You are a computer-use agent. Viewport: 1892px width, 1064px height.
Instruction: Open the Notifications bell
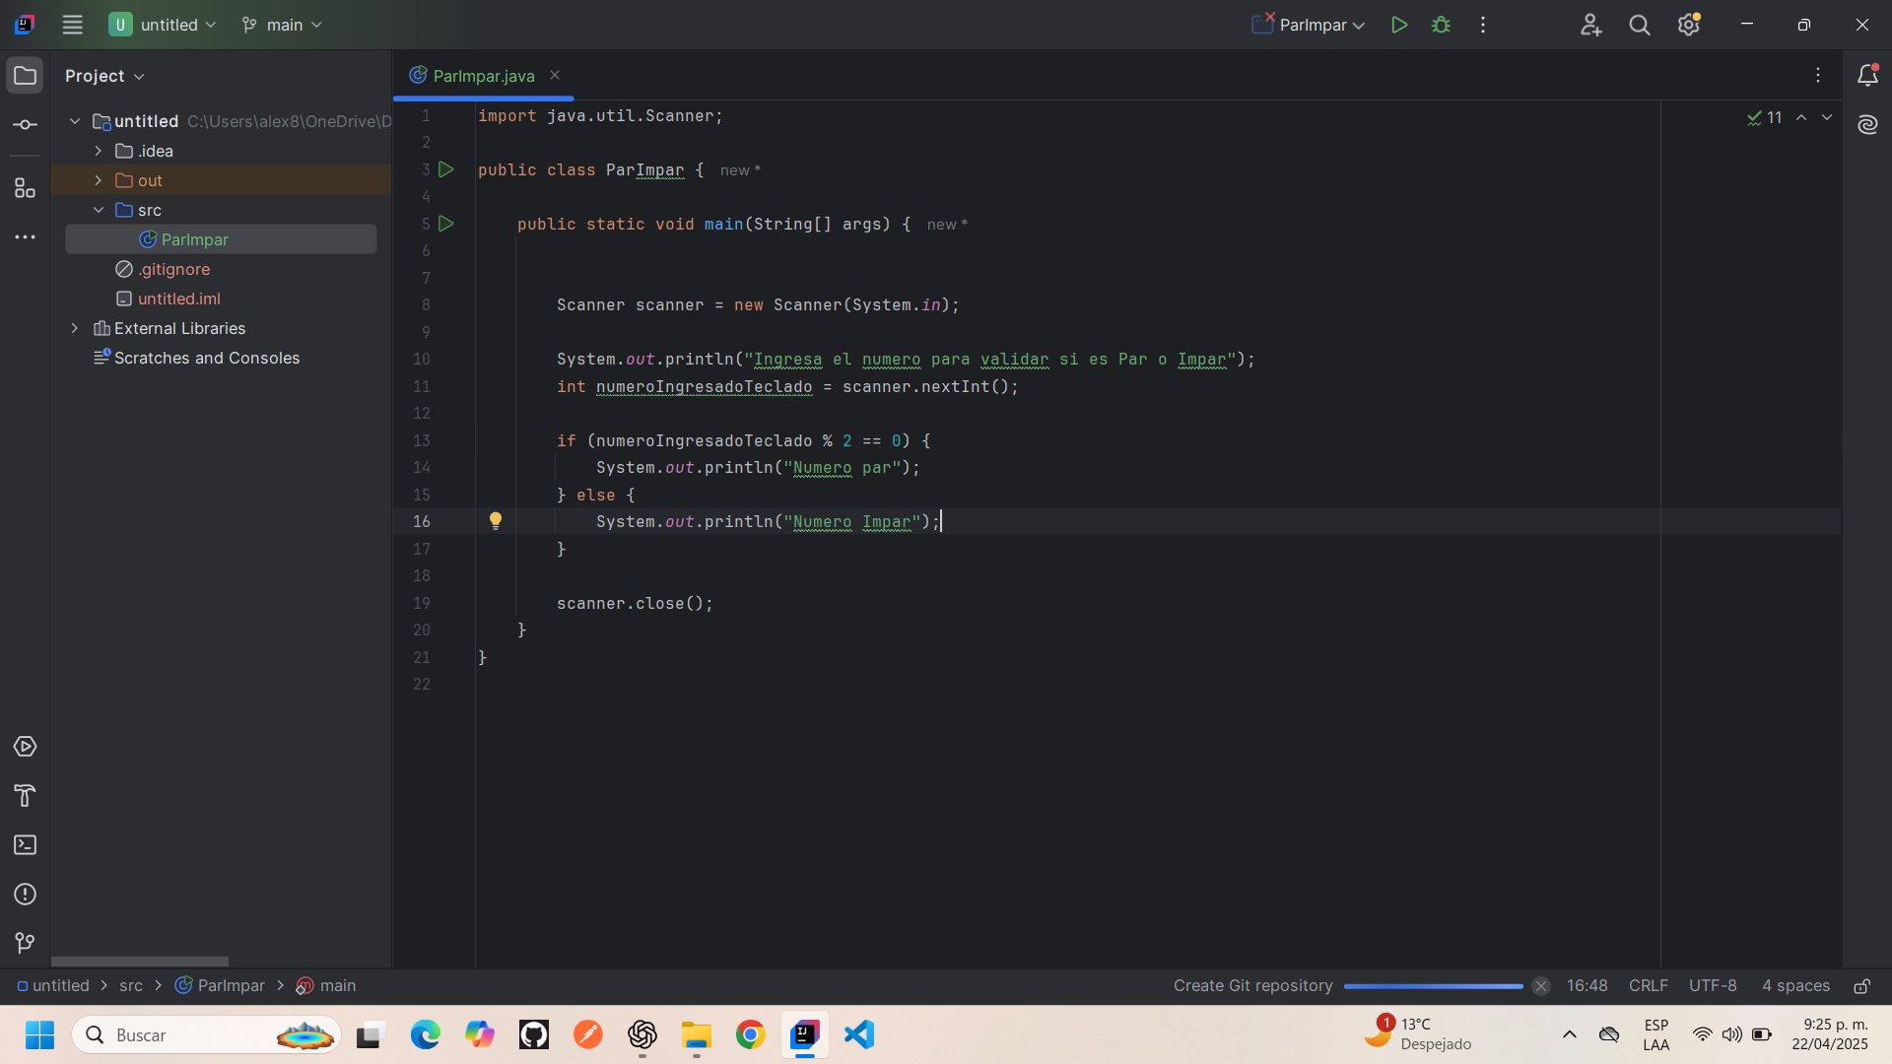click(1867, 76)
